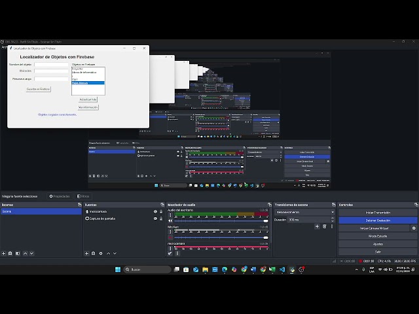Image resolution: width=419 pixels, height=314 pixels.
Task: Select the Captura de pantalla source row
Action: [x=124, y=218]
